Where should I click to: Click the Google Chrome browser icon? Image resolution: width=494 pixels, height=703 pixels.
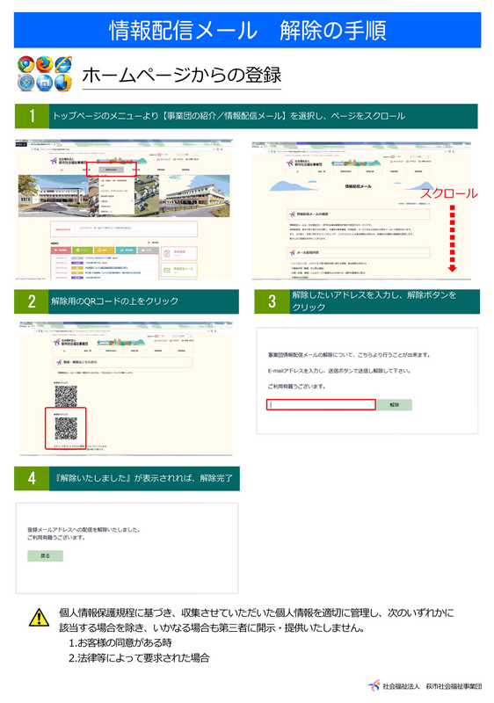click(26, 64)
